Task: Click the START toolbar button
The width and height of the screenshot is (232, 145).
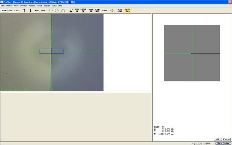Action: tap(105, 10)
